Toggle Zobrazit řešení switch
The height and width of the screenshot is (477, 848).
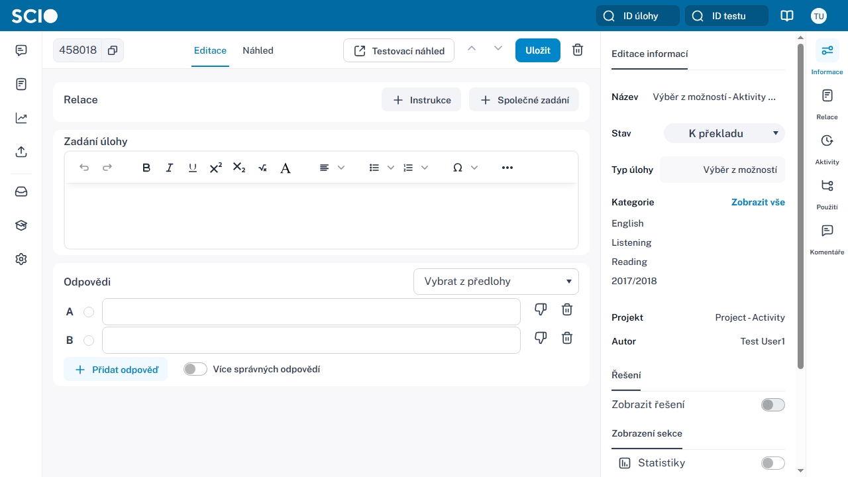click(x=773, y=405)
